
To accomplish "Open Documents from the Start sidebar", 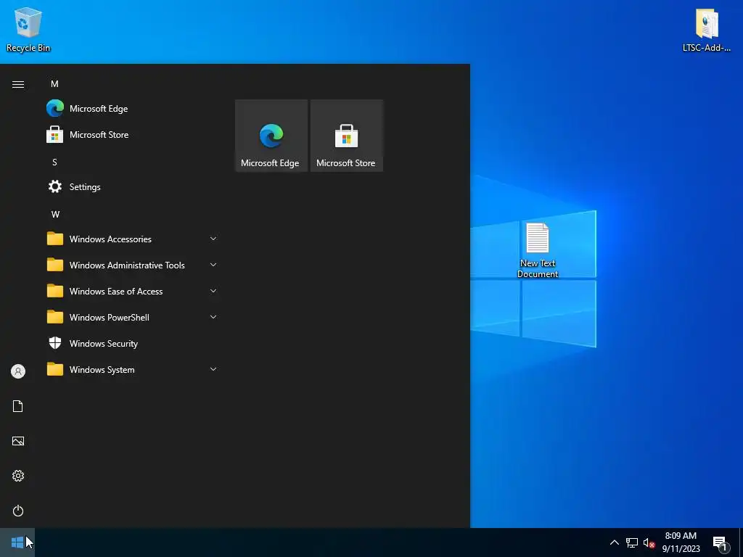I will pos(18,406).
